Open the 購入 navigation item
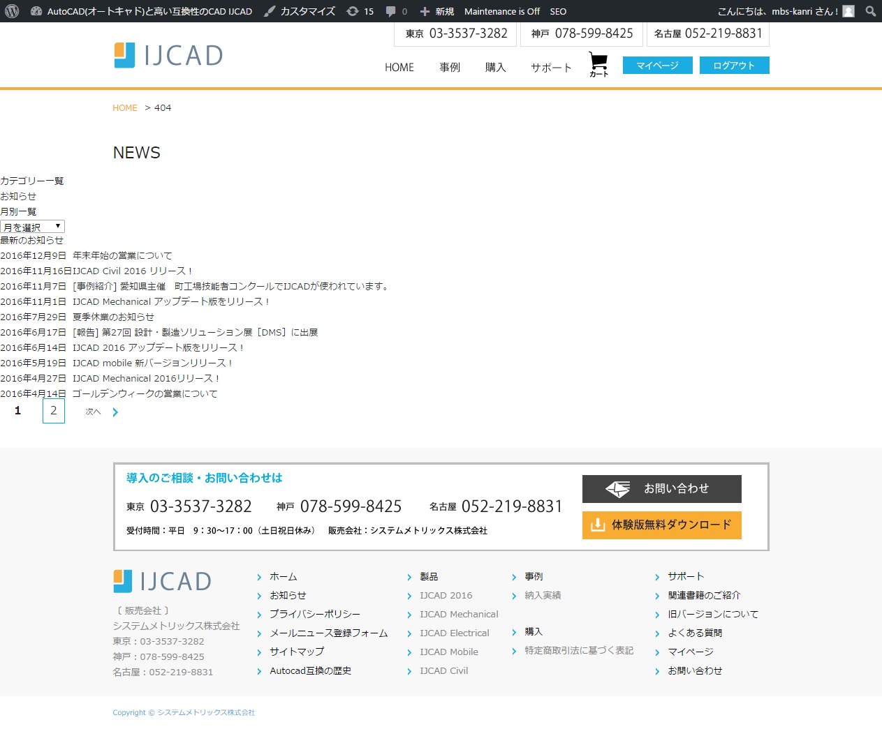 pyautogui.click(x=496, y=68)
